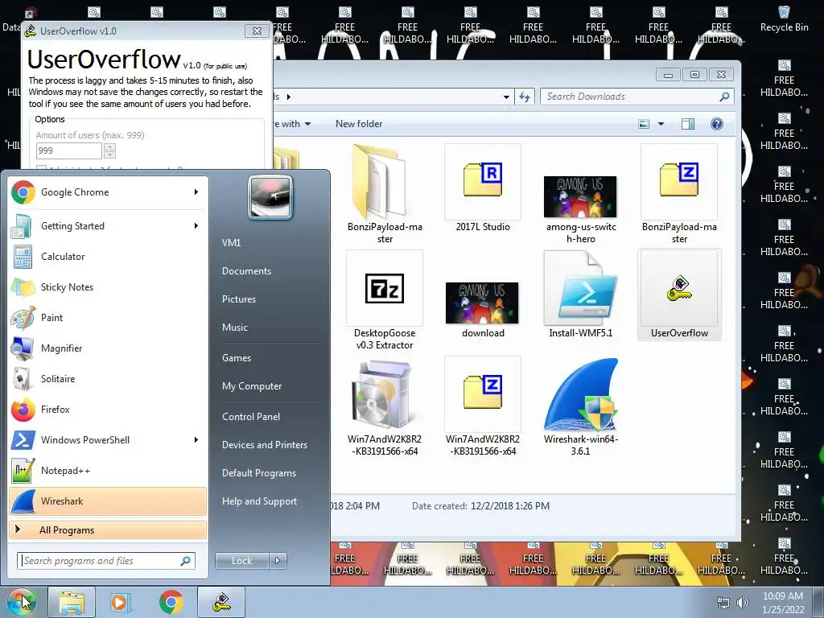Start Solitaire from the Start menu
This screenshot has width=824, height=618.
(108, 378)
